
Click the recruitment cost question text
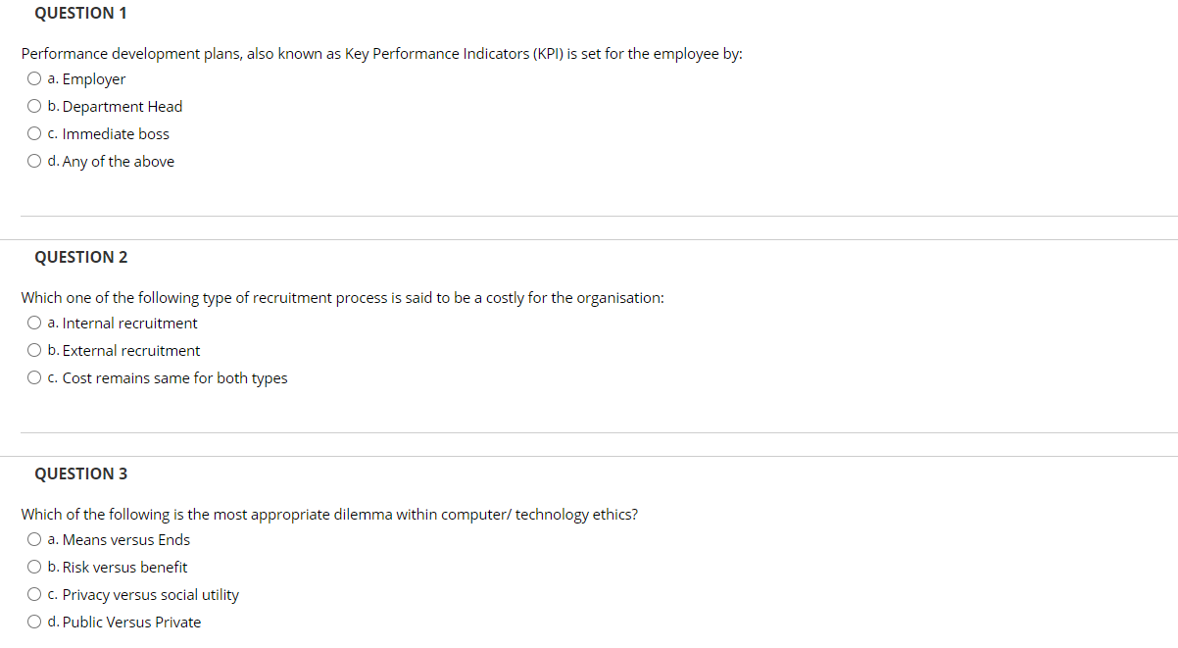pyautogui.click(x=342, y=297)
